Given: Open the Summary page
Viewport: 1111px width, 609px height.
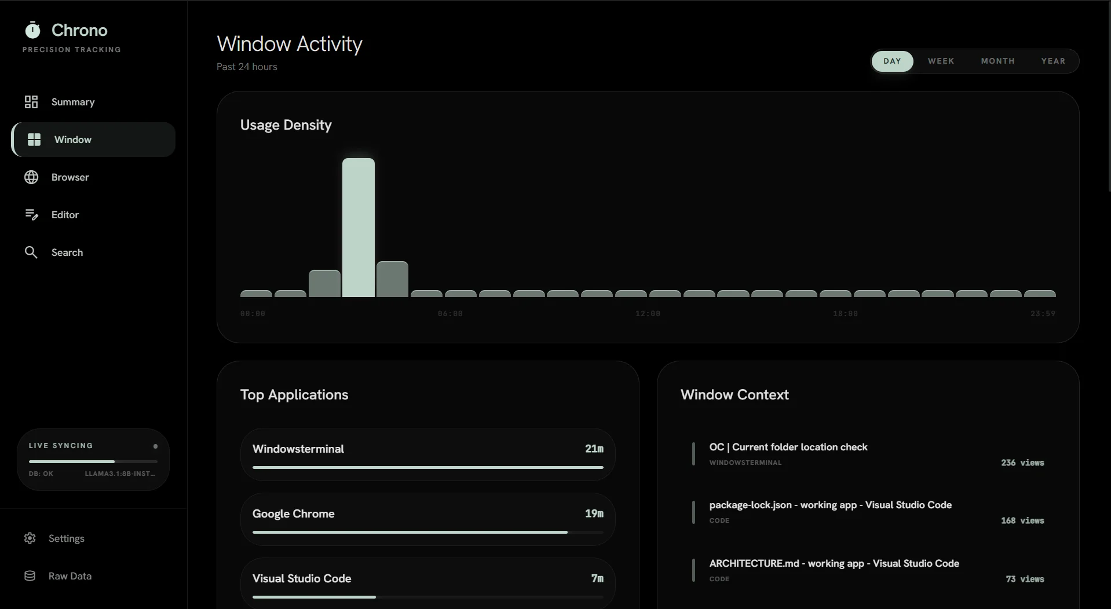Looking at the screenshot, I should (93, 102).
